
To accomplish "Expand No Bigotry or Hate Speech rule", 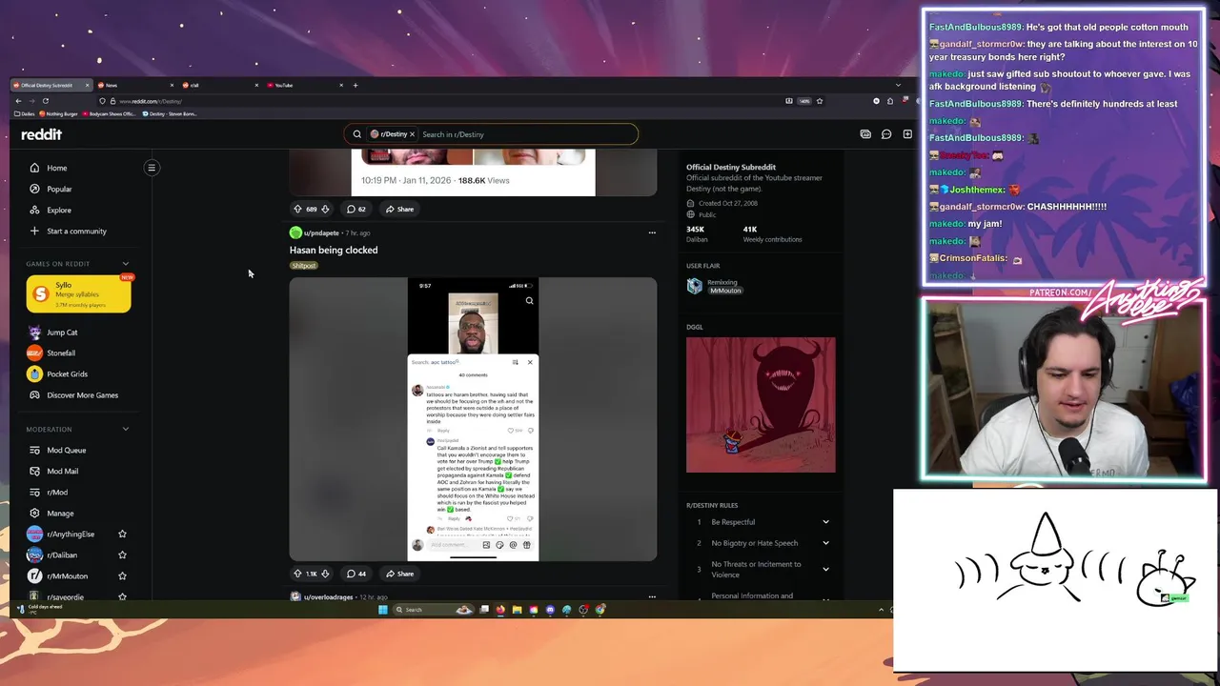I will click(x=825, y=543).
